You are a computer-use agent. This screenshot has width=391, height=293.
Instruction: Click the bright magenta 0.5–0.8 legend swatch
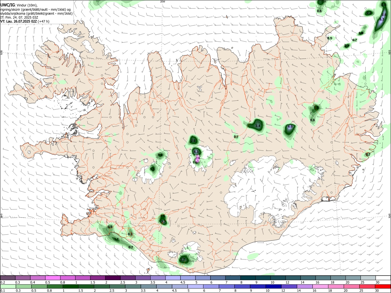click(53, 278)
